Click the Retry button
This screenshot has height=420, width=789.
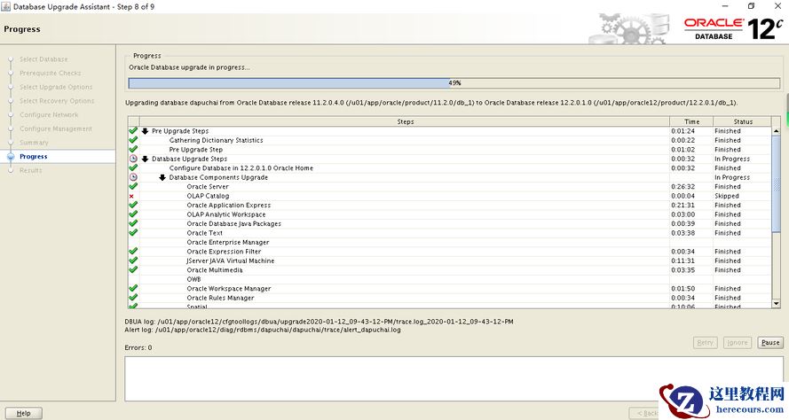click(705, 343)
